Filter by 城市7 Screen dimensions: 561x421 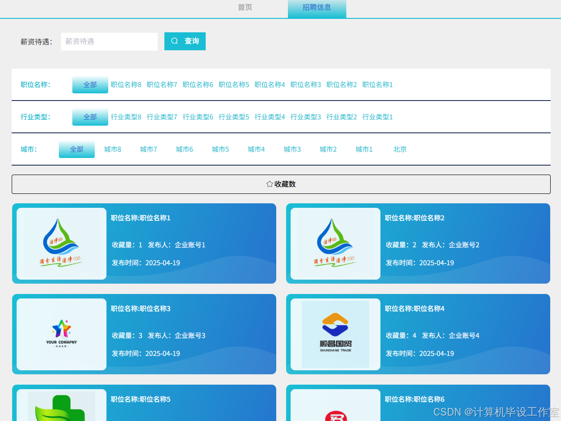point(149,149)
